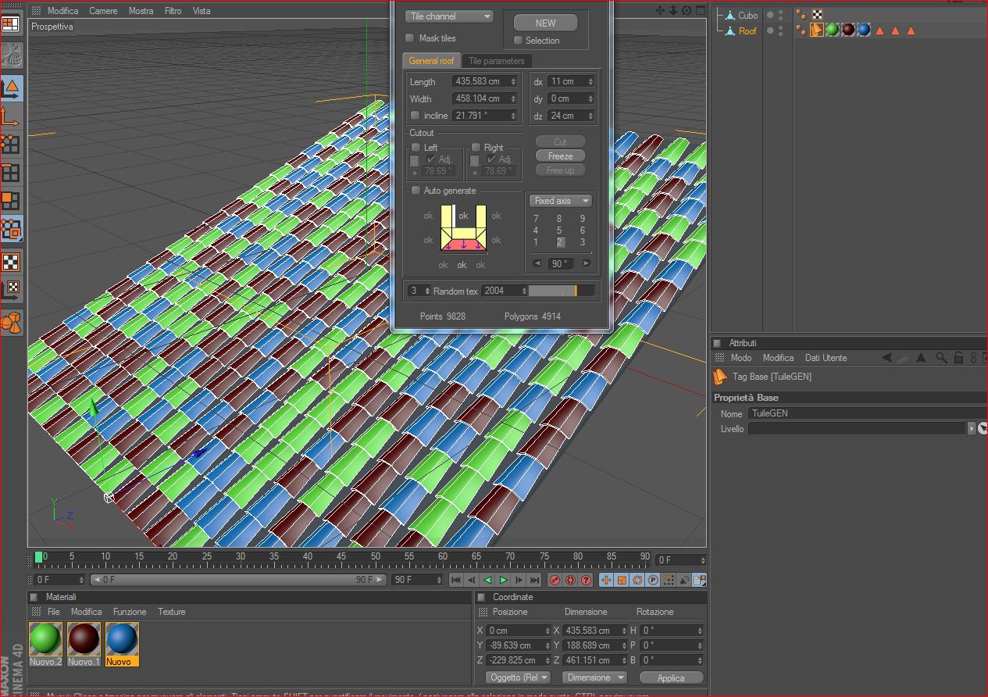This screenshot has width=988, height=697.
Task: Adjust Random tex count stepper showing 3
Action: pyautogui.click(x=426, y=291)
